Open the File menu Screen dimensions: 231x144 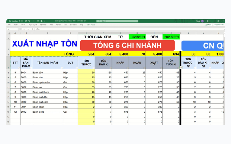[x=9, y=25]
